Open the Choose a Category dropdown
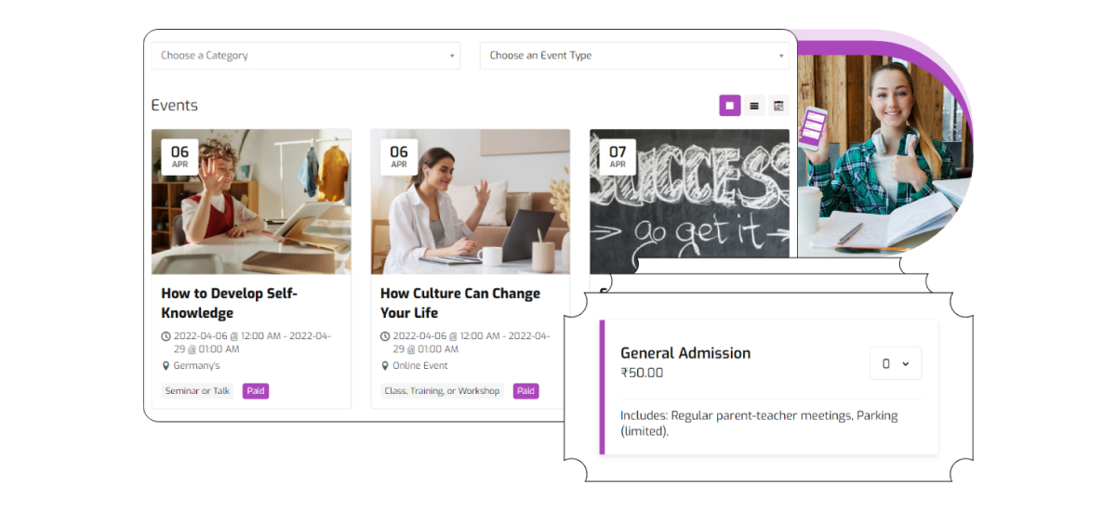Image resolution: width=1116 pixels, height=511 pixels. (x=306, y=56)
